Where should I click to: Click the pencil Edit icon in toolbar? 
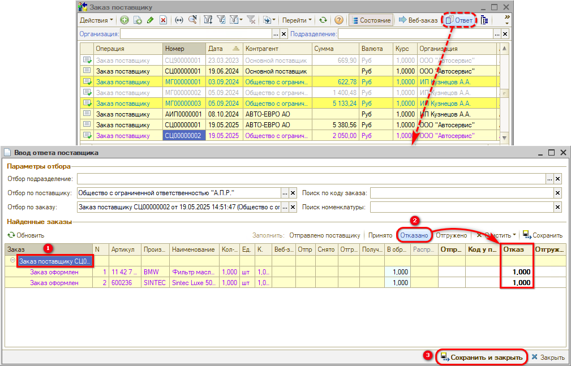click(150, 20)
